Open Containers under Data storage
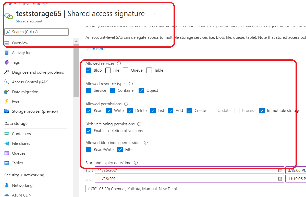 [21, 134]
